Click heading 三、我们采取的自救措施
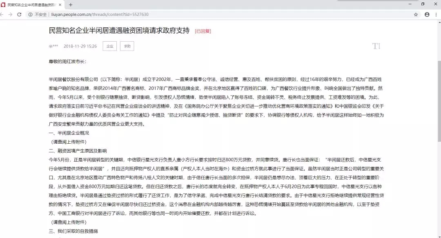Viewport: 441px width, 238px height. pos(73,231)
